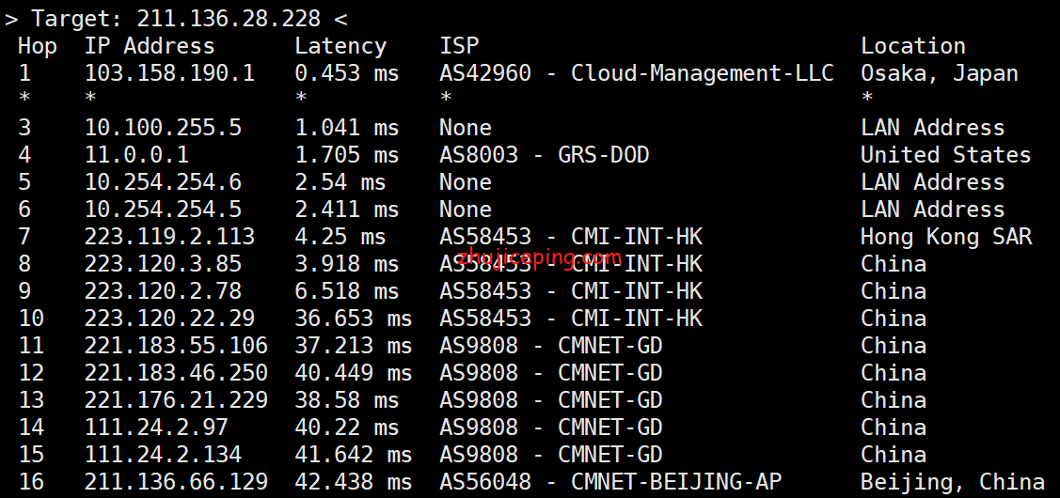Click the IP address 221.183.55.106

176,346
